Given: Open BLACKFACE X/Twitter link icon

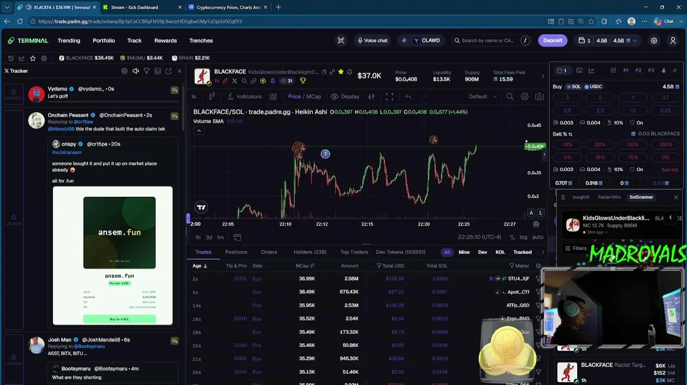Looking at the screenshot, I should [235, 81].
